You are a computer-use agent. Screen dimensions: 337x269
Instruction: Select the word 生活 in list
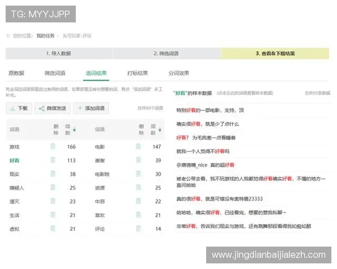15,215
